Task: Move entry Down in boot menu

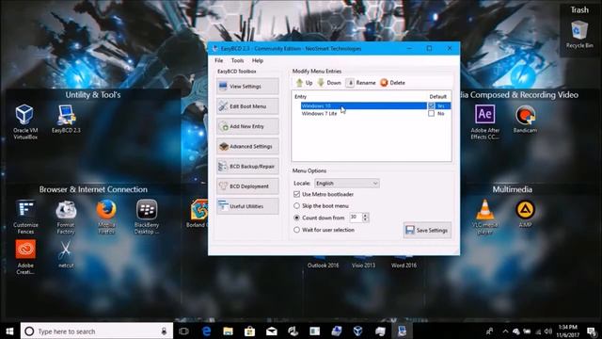Action: [329, 83]
